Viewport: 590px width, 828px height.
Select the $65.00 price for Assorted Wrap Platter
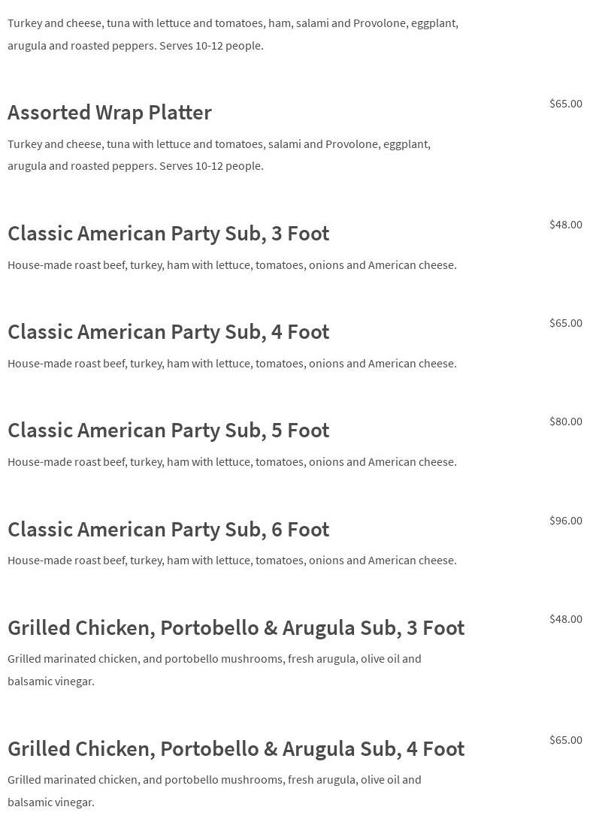[565, 104]
